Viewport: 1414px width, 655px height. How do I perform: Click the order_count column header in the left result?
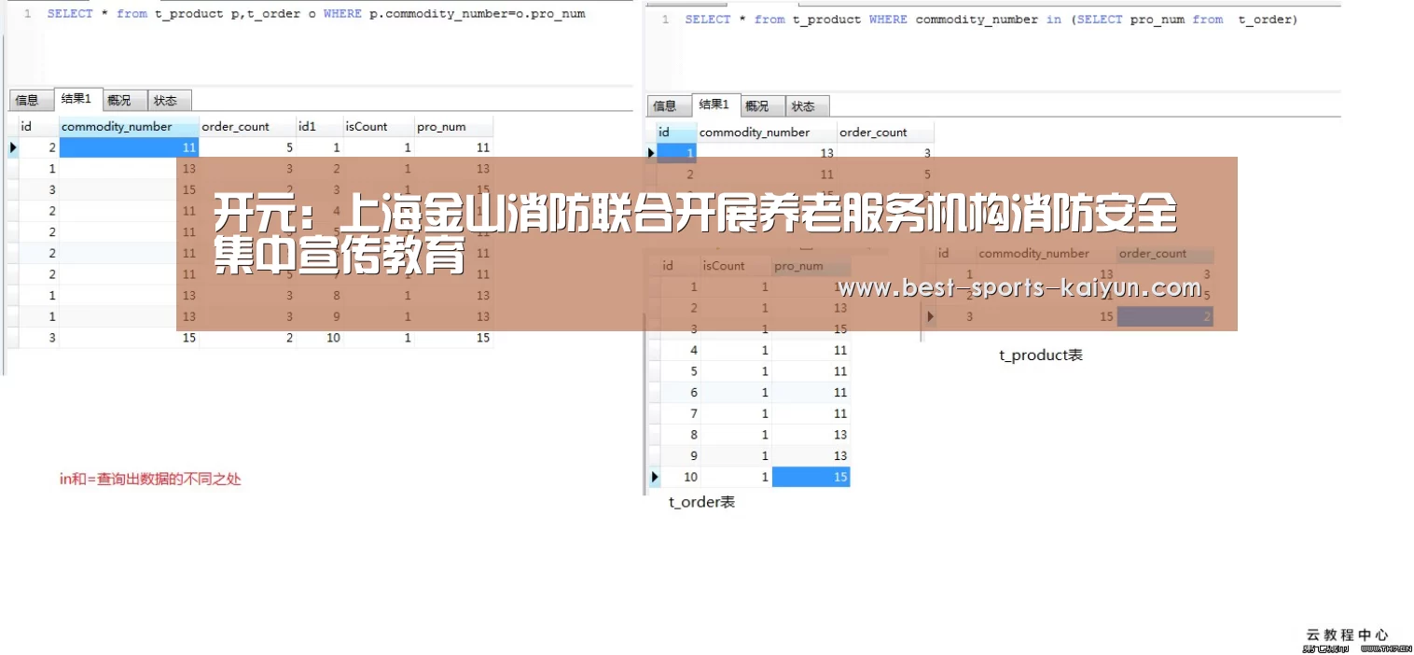coord(247,127)
